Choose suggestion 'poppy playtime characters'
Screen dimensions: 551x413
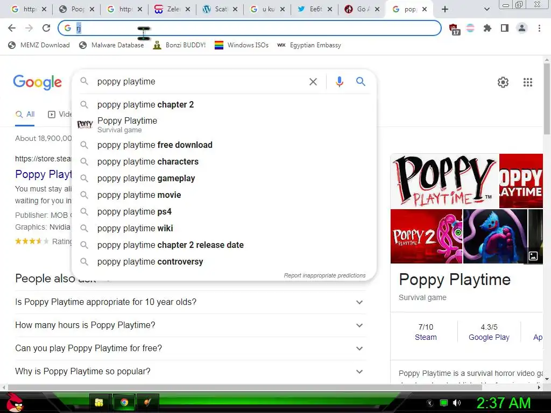coord(224,161)
